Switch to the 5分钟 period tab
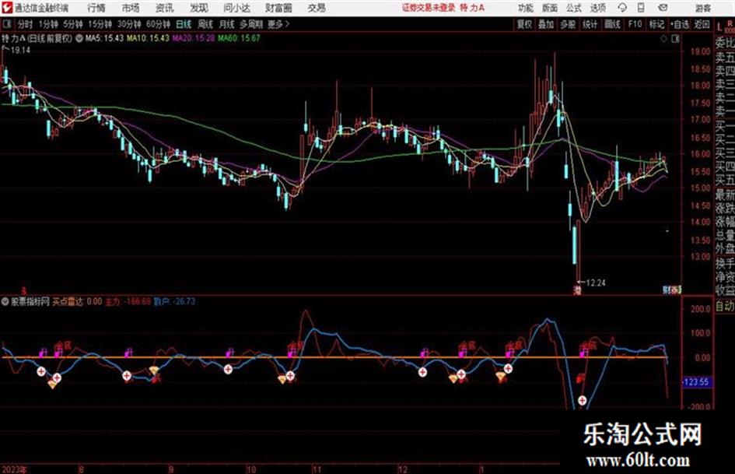735x474 pixels. pos(72,24)
